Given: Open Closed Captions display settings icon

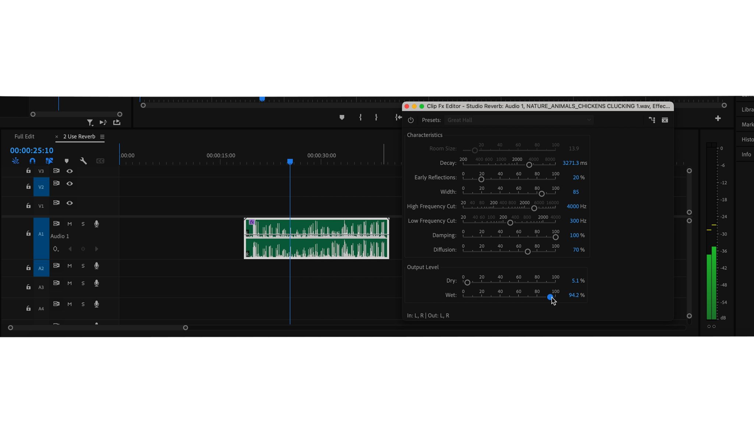Looking at the screenshot, I should coord(100,161).
